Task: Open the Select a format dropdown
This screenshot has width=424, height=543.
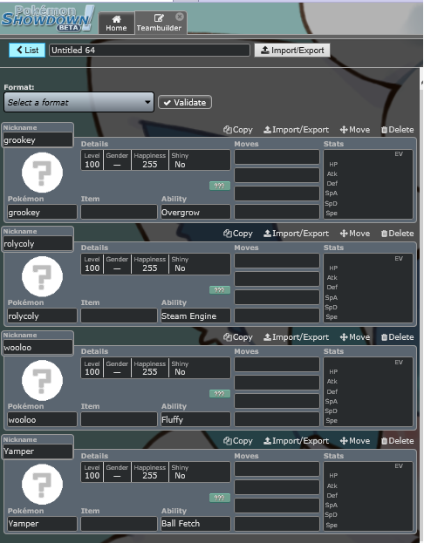Action: click(x=79, y=102)
